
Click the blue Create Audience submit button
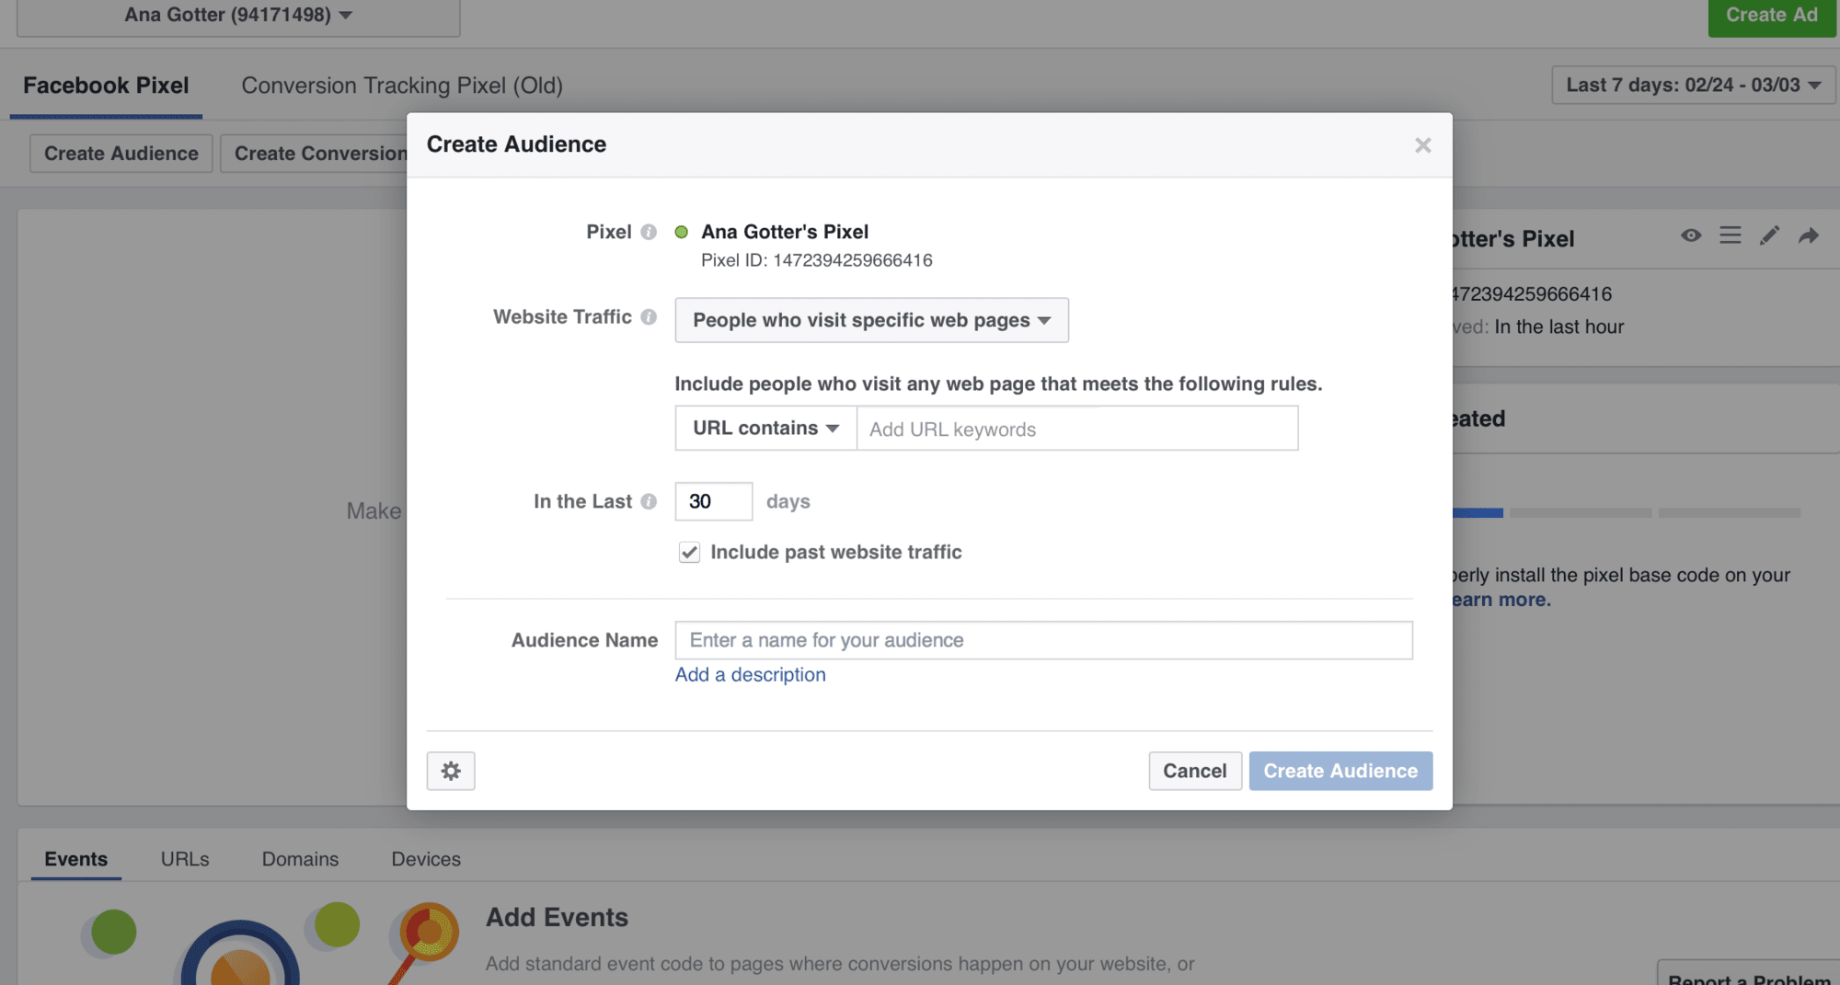pos(1340,771)
